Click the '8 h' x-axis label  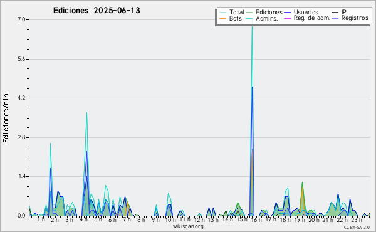point(141,219)
